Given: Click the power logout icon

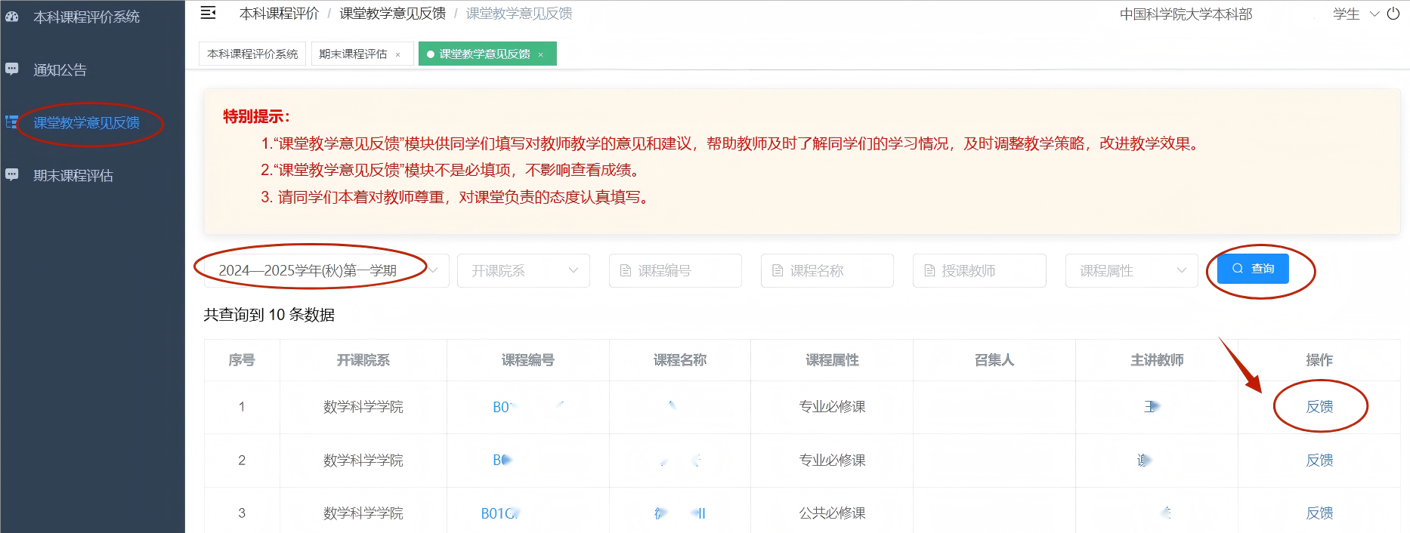Looking at the screenshot, I should point(1393,14).
